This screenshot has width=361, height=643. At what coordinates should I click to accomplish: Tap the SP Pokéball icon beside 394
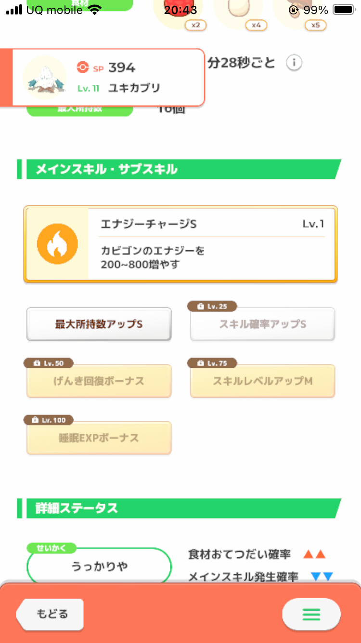click(83, 67)
